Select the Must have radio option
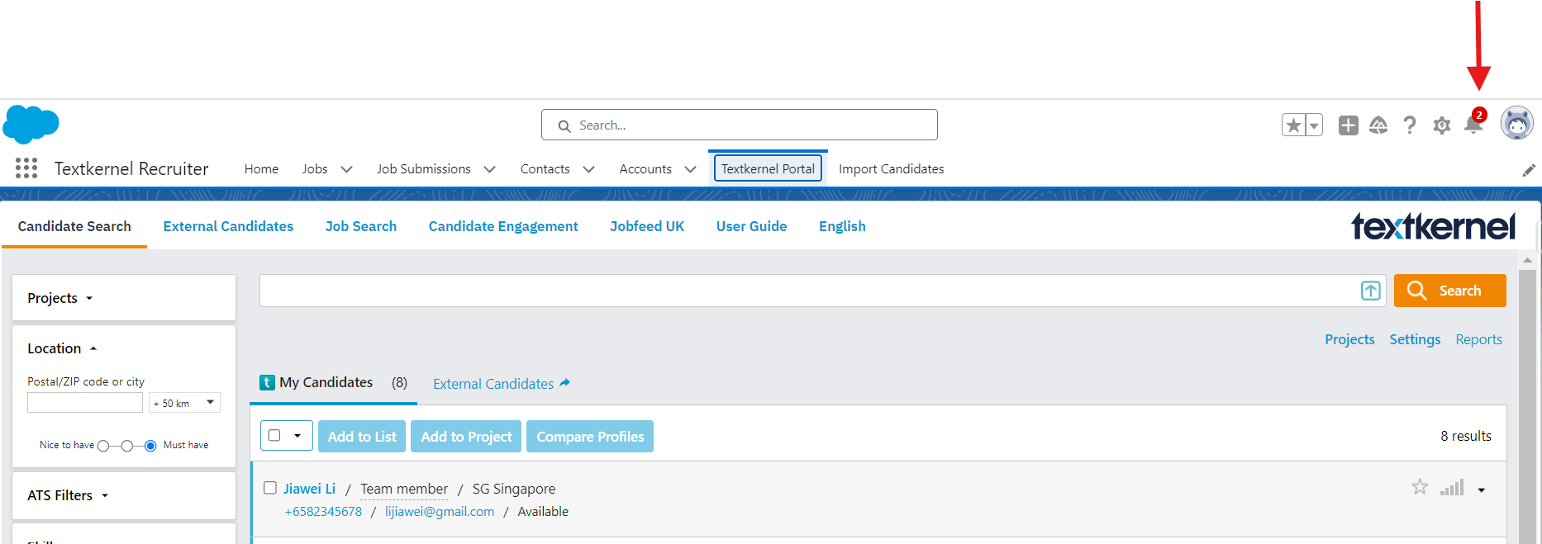This screenshot has height=544, width=1542. pyautogui.click(x=150, y=446)
